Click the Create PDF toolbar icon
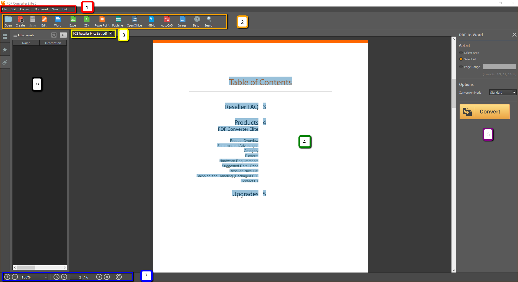 tap(20, 21)
